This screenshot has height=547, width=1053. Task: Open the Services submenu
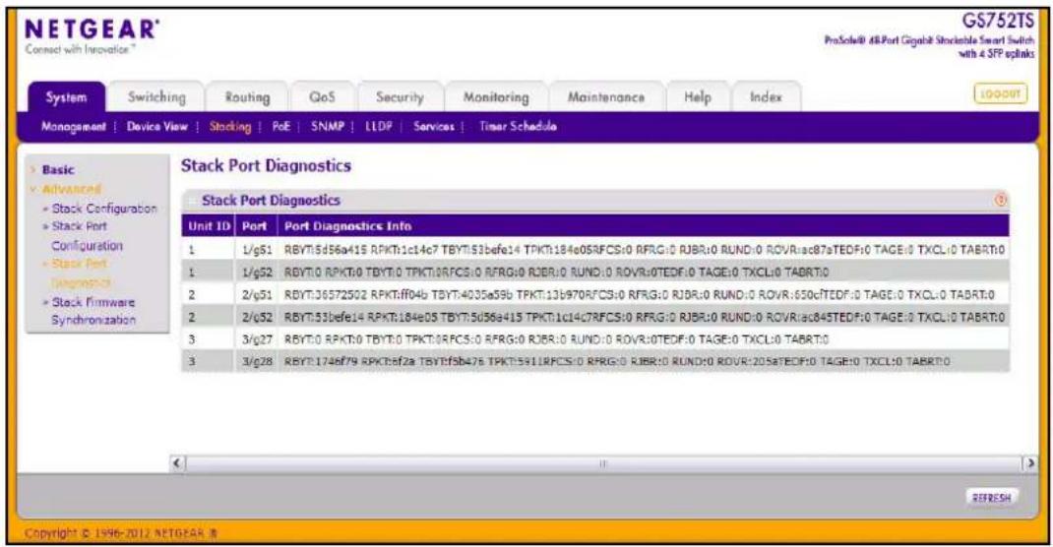pyautogui.click(x=433, y=126)
